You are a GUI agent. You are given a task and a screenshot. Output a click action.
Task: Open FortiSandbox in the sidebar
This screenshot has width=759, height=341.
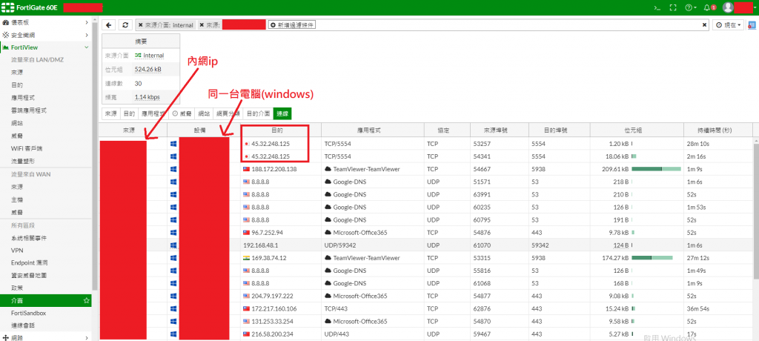(x=28, y=313)
